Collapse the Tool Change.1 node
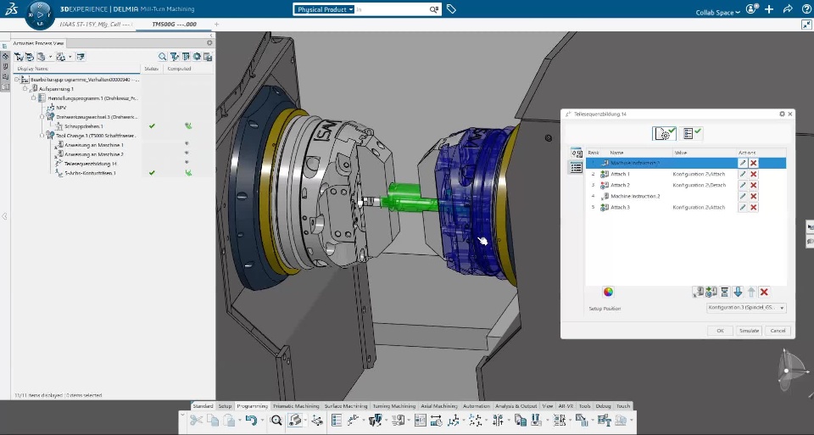The image size is (814, 435). click(42, 136)
